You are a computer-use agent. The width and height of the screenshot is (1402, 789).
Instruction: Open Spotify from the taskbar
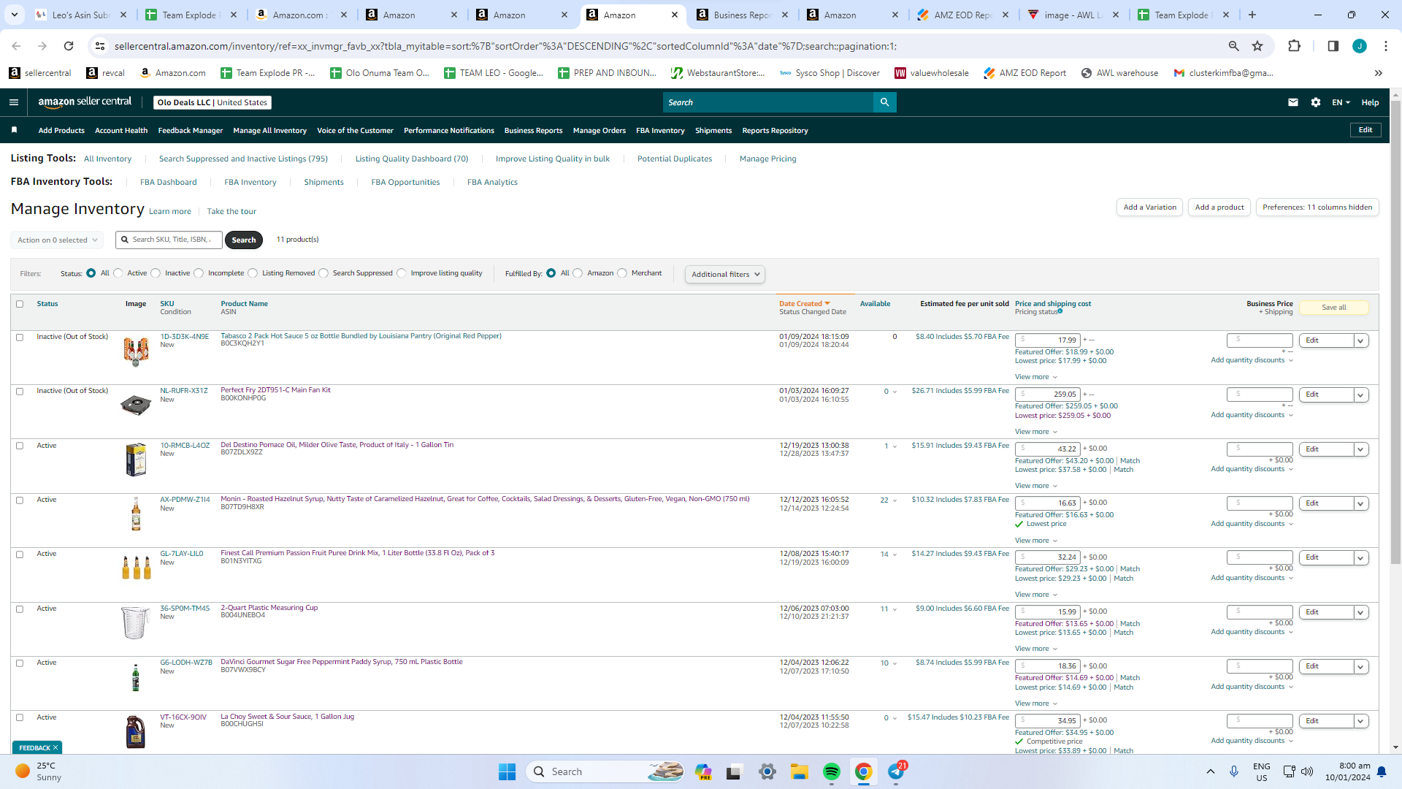(832, 771)
